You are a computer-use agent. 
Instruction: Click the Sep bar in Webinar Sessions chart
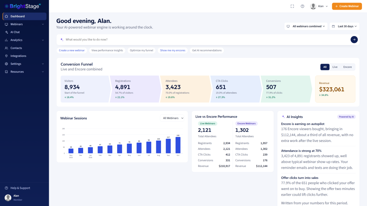coord(168,146)
